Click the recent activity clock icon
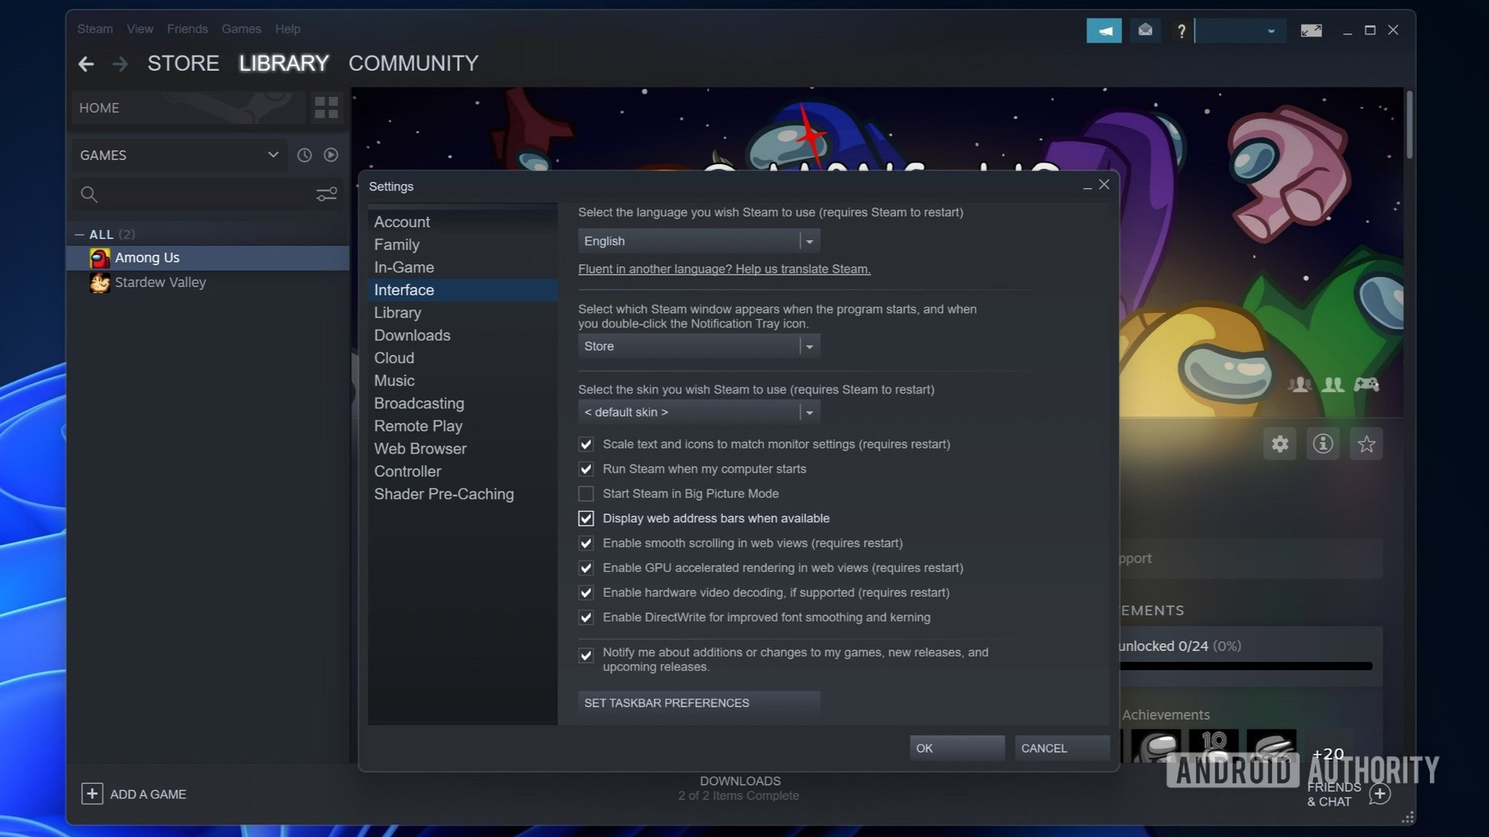The width and height of the screenshot is (1489, 837). [x=304, y=155]
